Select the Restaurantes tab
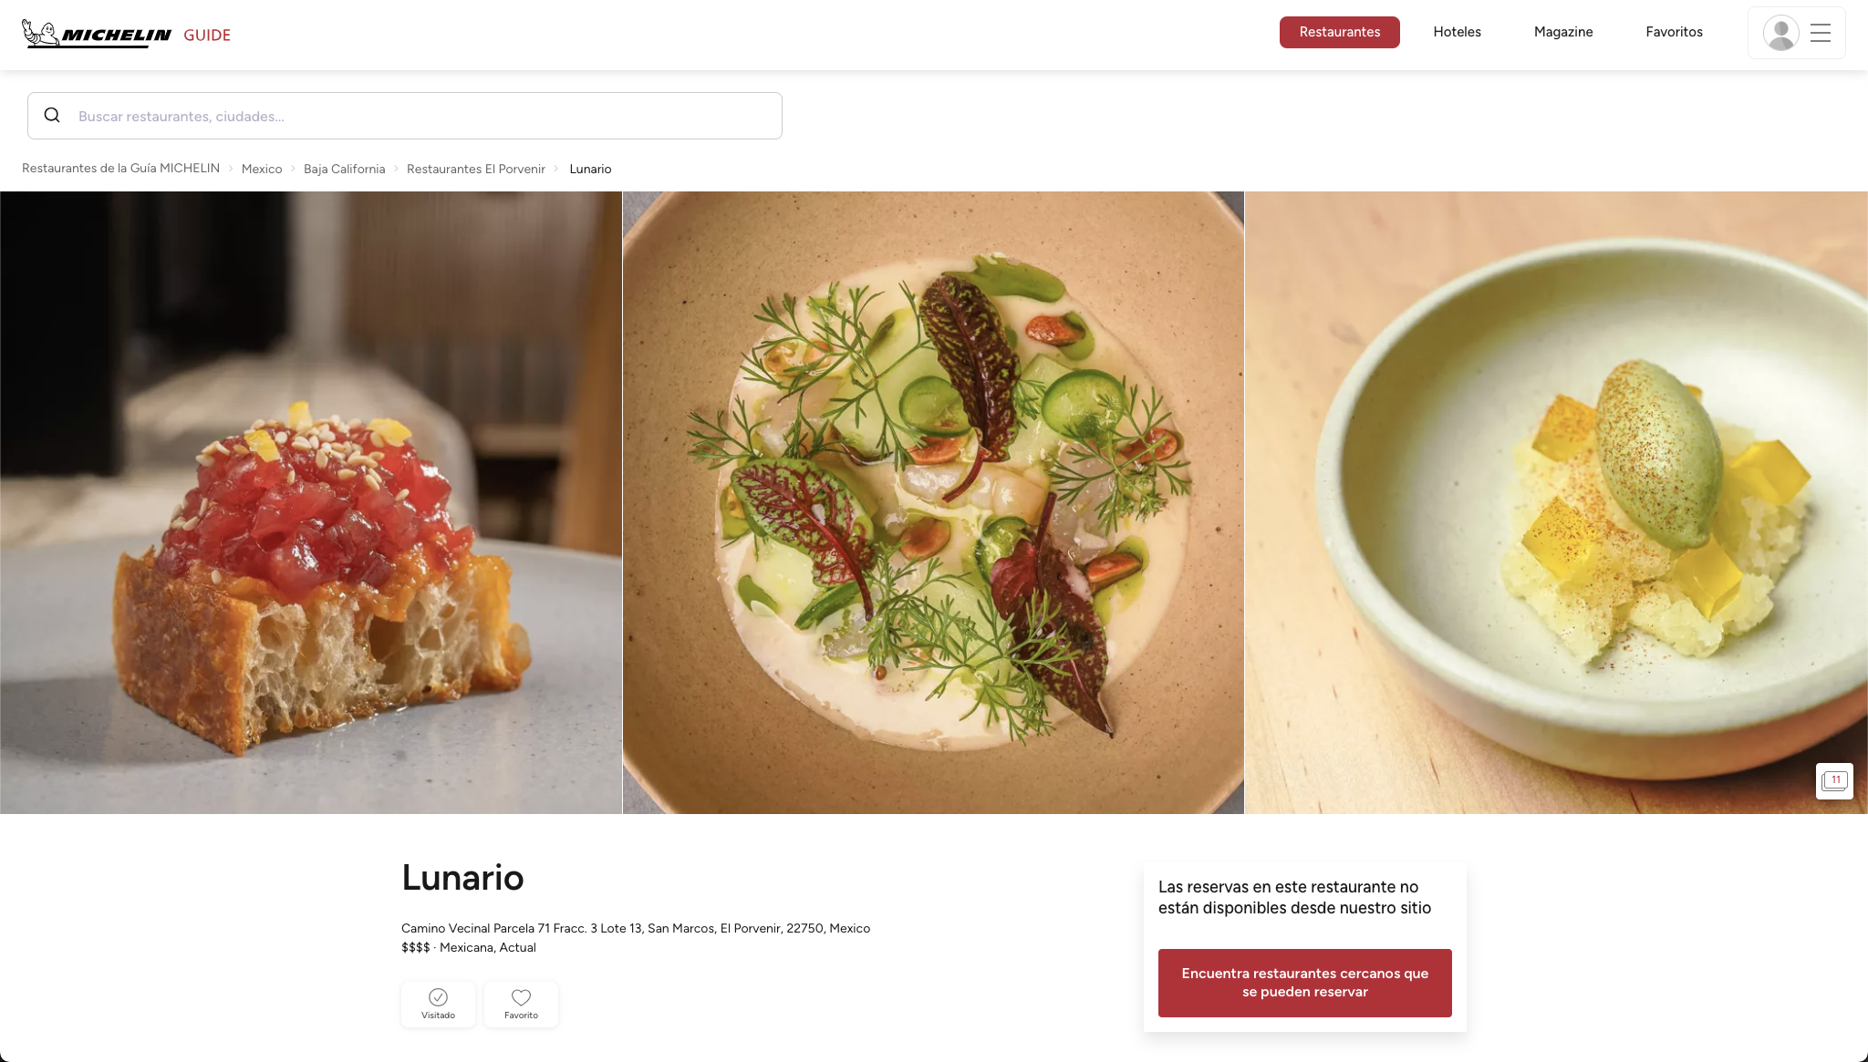The height and width of the screenshot is (1062, 1868). click(x=1339, y=32)
